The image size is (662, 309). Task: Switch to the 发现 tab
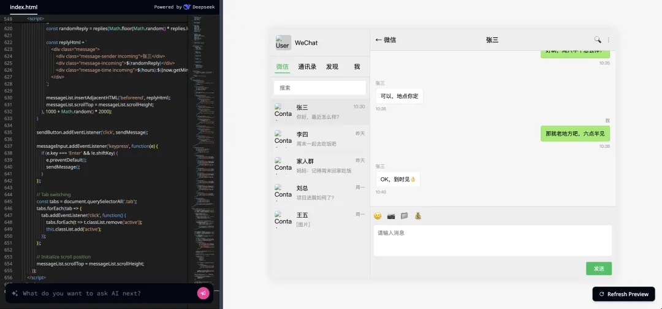coord(332,66)
